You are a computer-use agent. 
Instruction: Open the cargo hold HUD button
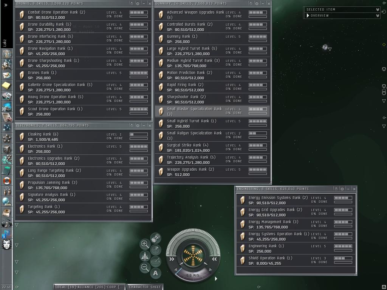tap(156, 238)
